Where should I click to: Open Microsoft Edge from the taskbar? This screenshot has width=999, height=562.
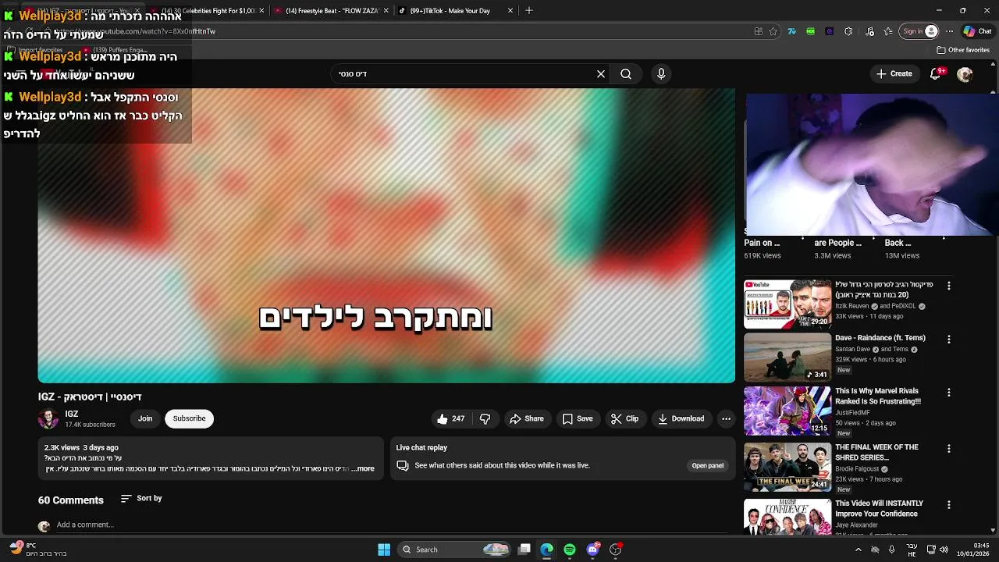547,550
